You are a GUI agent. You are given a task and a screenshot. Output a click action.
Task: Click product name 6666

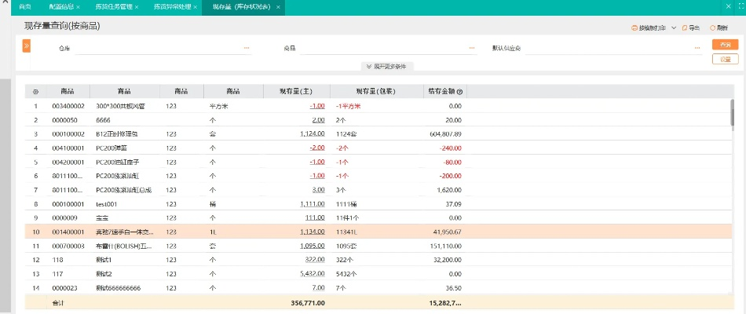[x=103, y=120]
